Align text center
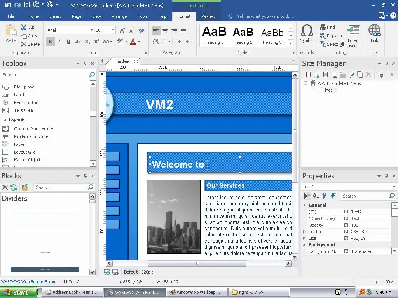The image size is (398, 298). pyautogui.click(x=165, y=30)
